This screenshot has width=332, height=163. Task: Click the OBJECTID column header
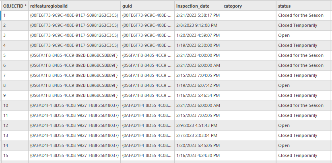tap(14, 6)
